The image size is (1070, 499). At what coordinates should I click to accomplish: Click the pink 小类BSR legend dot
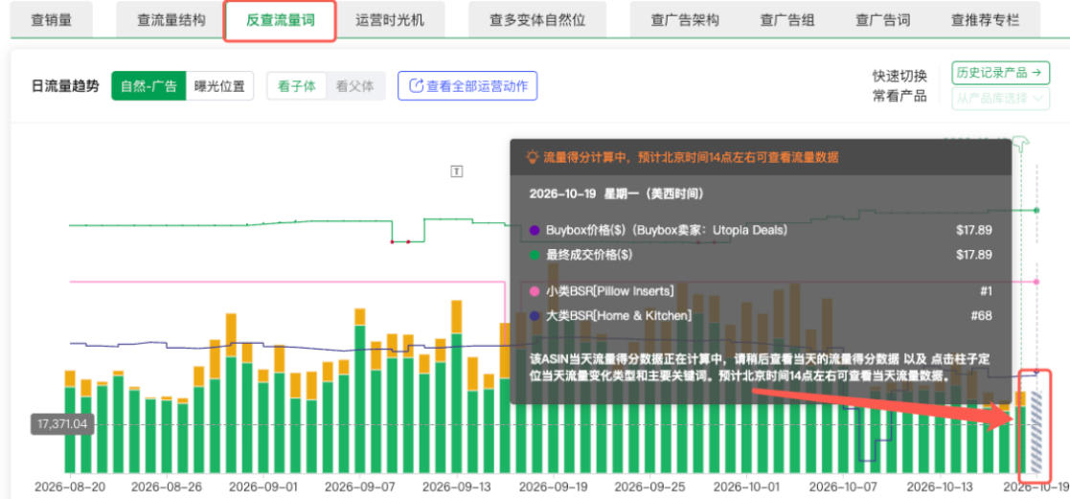pyautogui.click(x=535, y=291)
